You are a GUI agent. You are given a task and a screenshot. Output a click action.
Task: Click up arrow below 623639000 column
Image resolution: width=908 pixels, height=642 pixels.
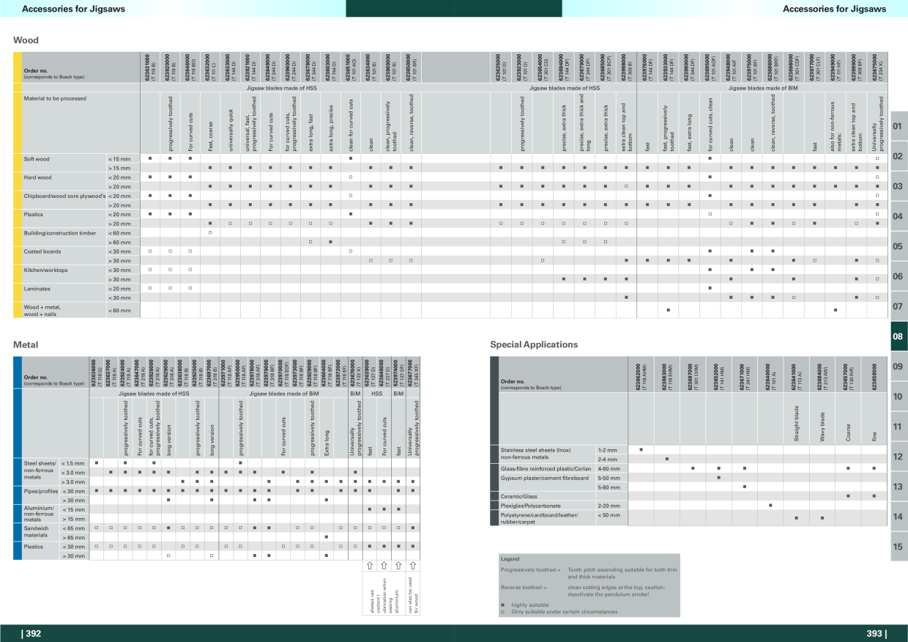point(371,566)
